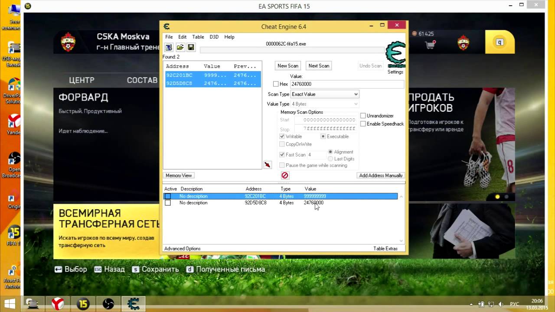Image resolution: width=555 pixels, height=312 pixels.
Task: Open the Value Type dropdown
Action: click(x=325, y=104)
